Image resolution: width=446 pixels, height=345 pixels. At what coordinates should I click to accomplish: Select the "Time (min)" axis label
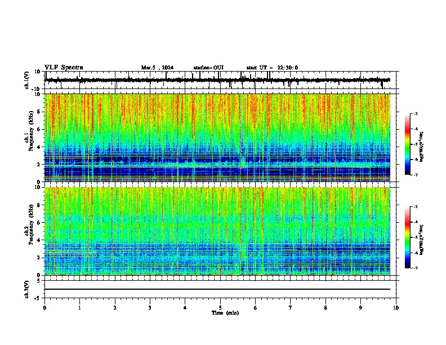click(225, 313)
